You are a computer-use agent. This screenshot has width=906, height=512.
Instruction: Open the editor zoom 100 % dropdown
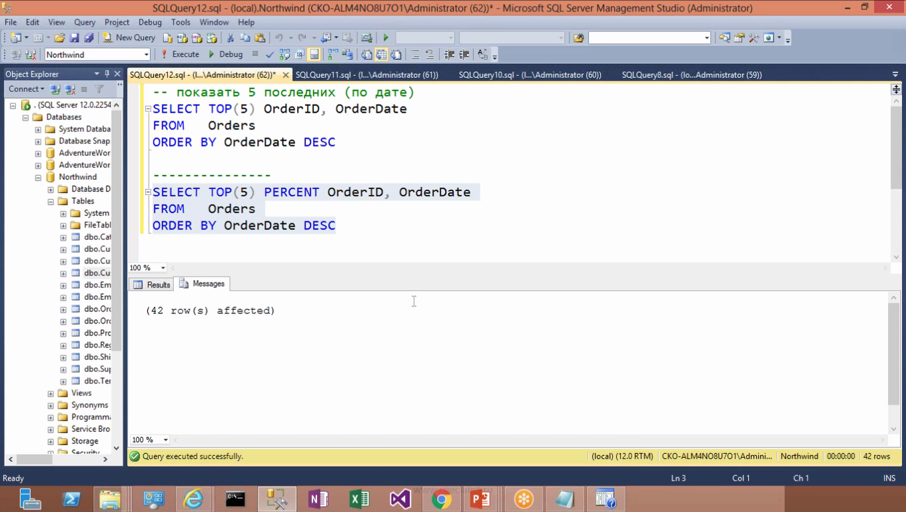tap(163, 268)
